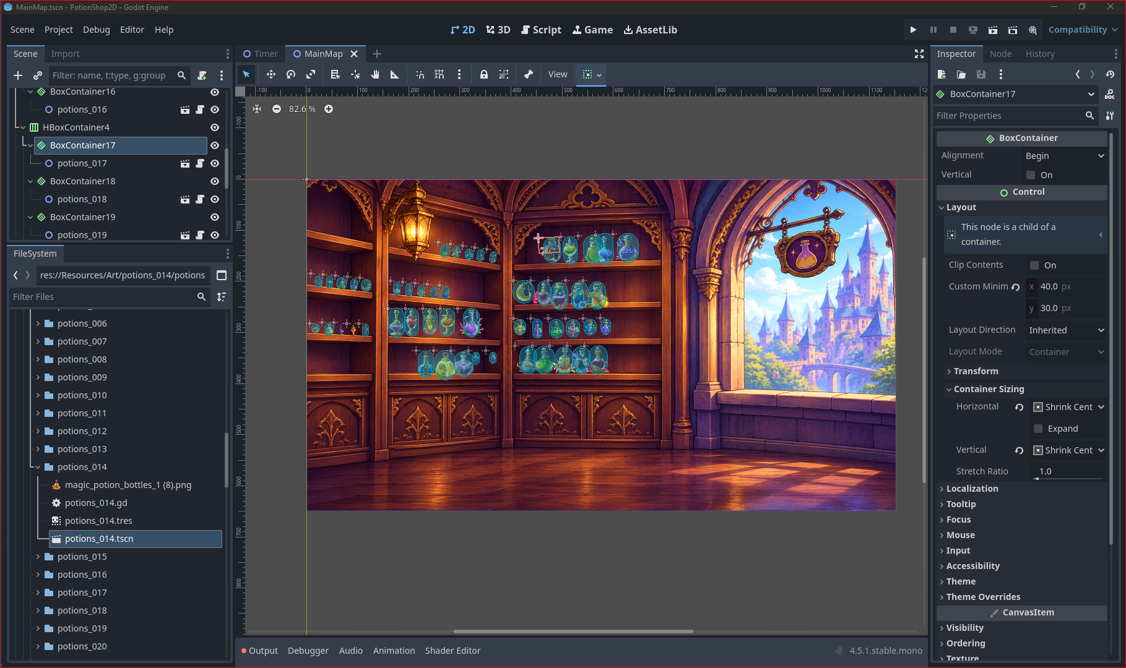Screen dimensions: 1126x668
Task: Expand the potions_010 folder
Action: pos(38,395)
